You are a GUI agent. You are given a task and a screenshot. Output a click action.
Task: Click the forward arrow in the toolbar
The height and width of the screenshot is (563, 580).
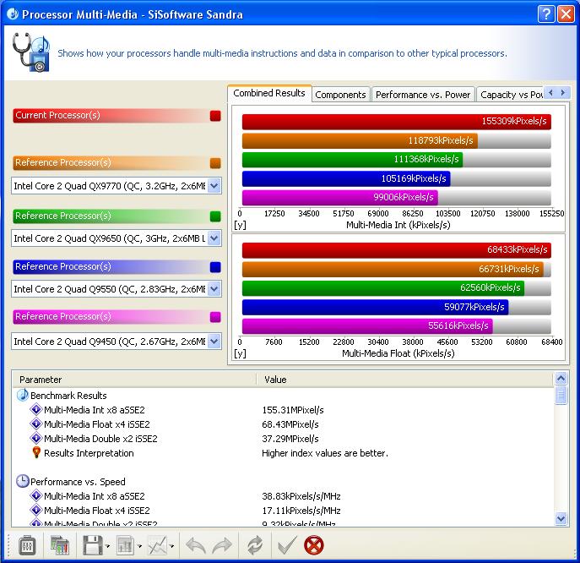[x=222, y=545]
